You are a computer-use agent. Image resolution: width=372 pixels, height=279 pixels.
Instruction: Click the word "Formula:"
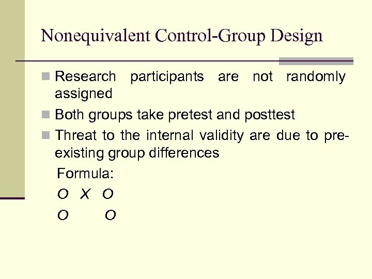click(86, 174)
